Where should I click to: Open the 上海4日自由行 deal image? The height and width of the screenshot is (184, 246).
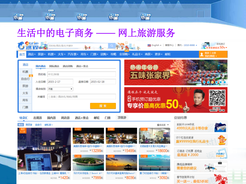pos(44,149)
